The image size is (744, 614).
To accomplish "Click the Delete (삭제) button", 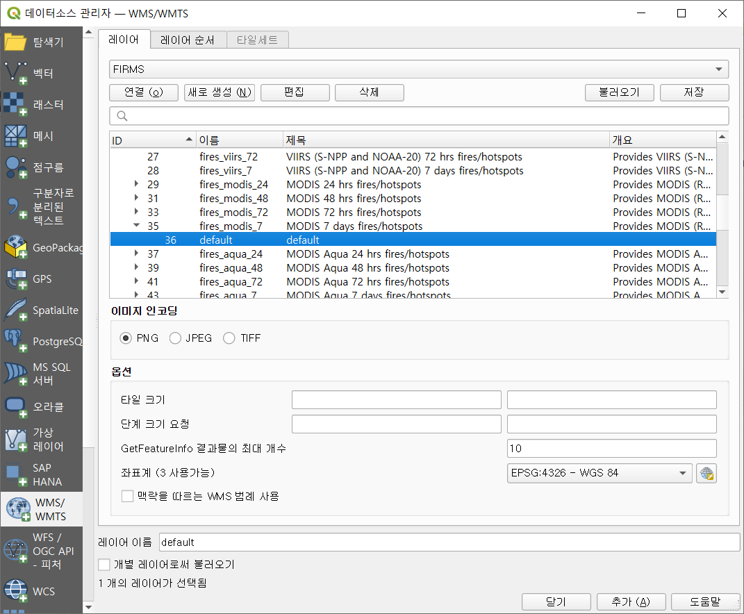I will click(x=369, y=92).
